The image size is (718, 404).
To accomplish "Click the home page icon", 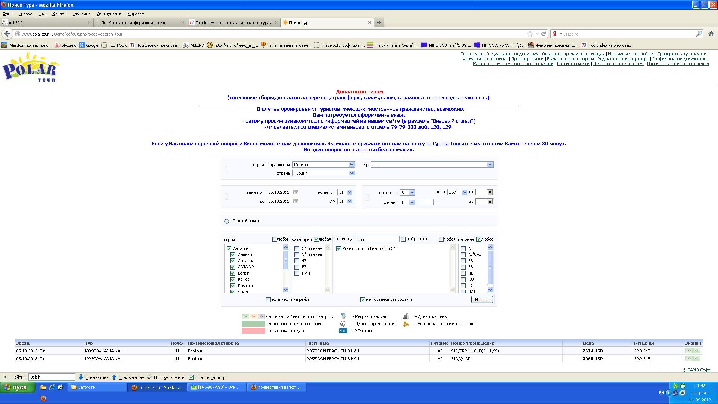I will pyautogui.click(x=711, y=34).
